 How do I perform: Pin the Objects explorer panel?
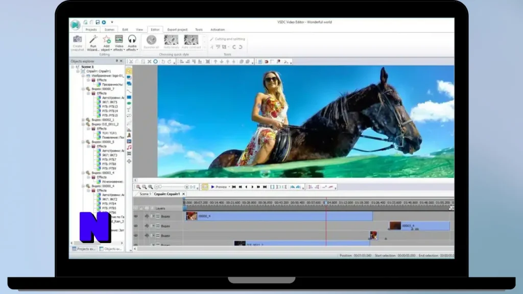[117, 61]
